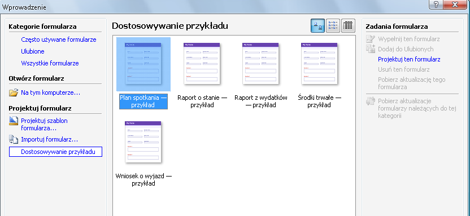Select Raport o stanie thumbnail

202,64
